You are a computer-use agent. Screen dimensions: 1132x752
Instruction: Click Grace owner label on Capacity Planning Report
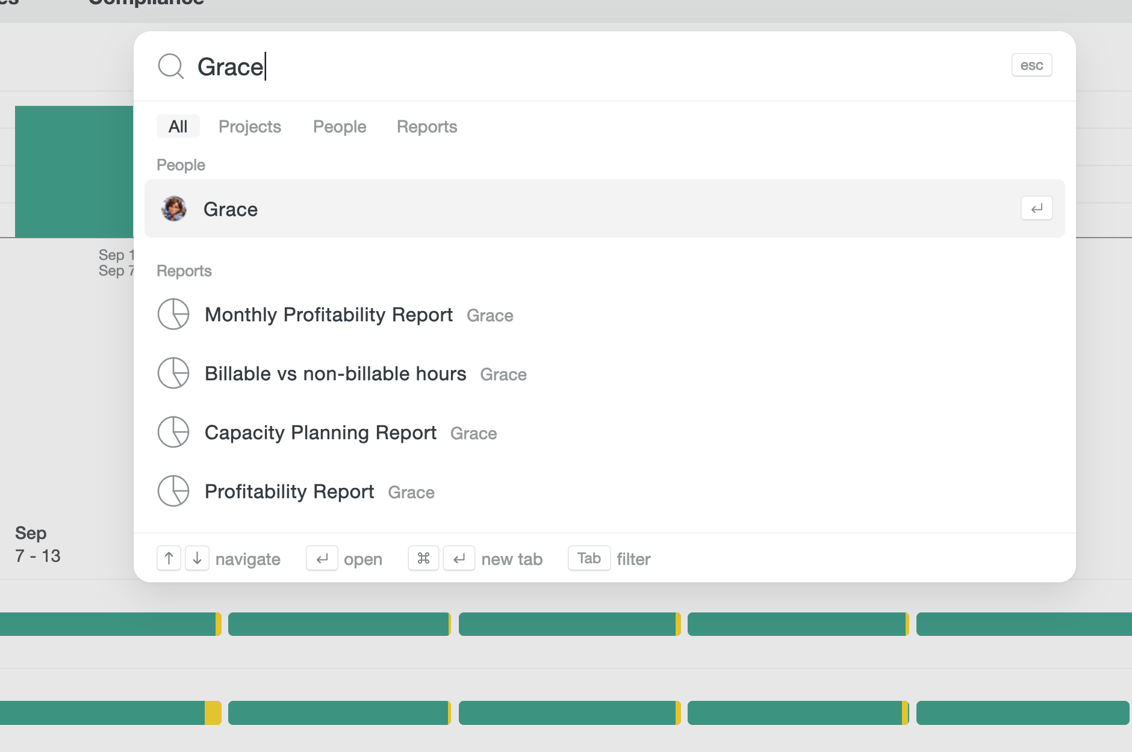pyautogui.click(x=473, y=433)
